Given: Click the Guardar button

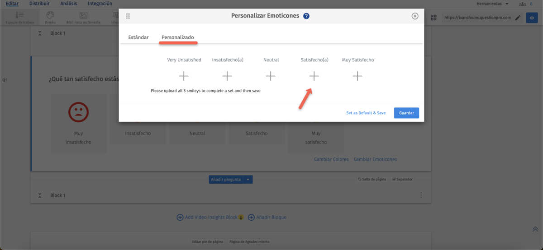Looking at the screenshot, I should coord(406,113).
